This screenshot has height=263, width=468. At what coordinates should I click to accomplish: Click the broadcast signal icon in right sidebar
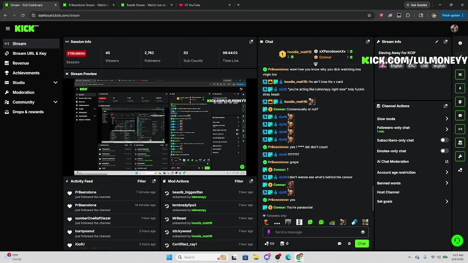point(460,129)
